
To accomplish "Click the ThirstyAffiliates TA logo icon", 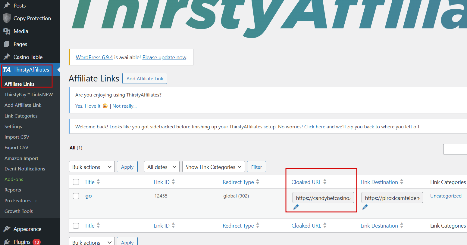I will [x=7, y=70].
